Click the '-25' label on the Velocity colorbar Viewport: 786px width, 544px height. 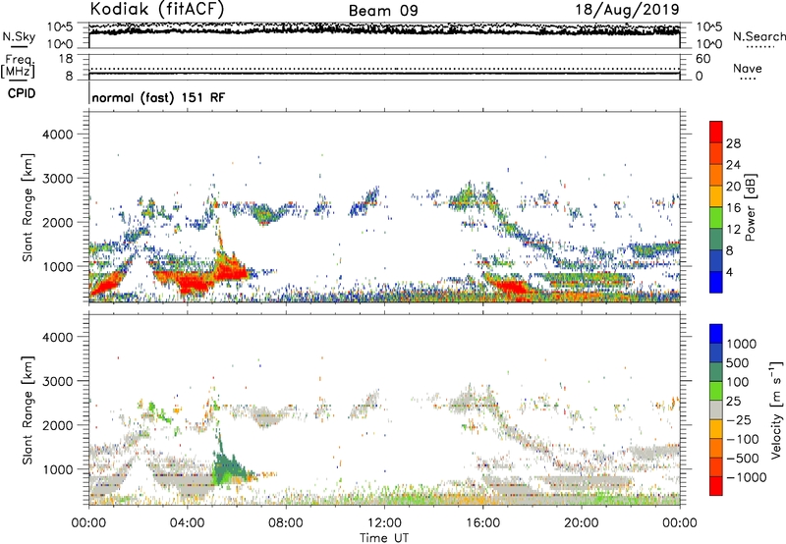click(x=740, y=419)
